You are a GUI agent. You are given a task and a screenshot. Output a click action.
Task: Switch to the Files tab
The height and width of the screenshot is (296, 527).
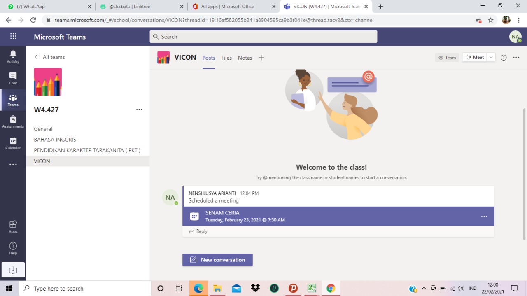click(x=226, y=58)
